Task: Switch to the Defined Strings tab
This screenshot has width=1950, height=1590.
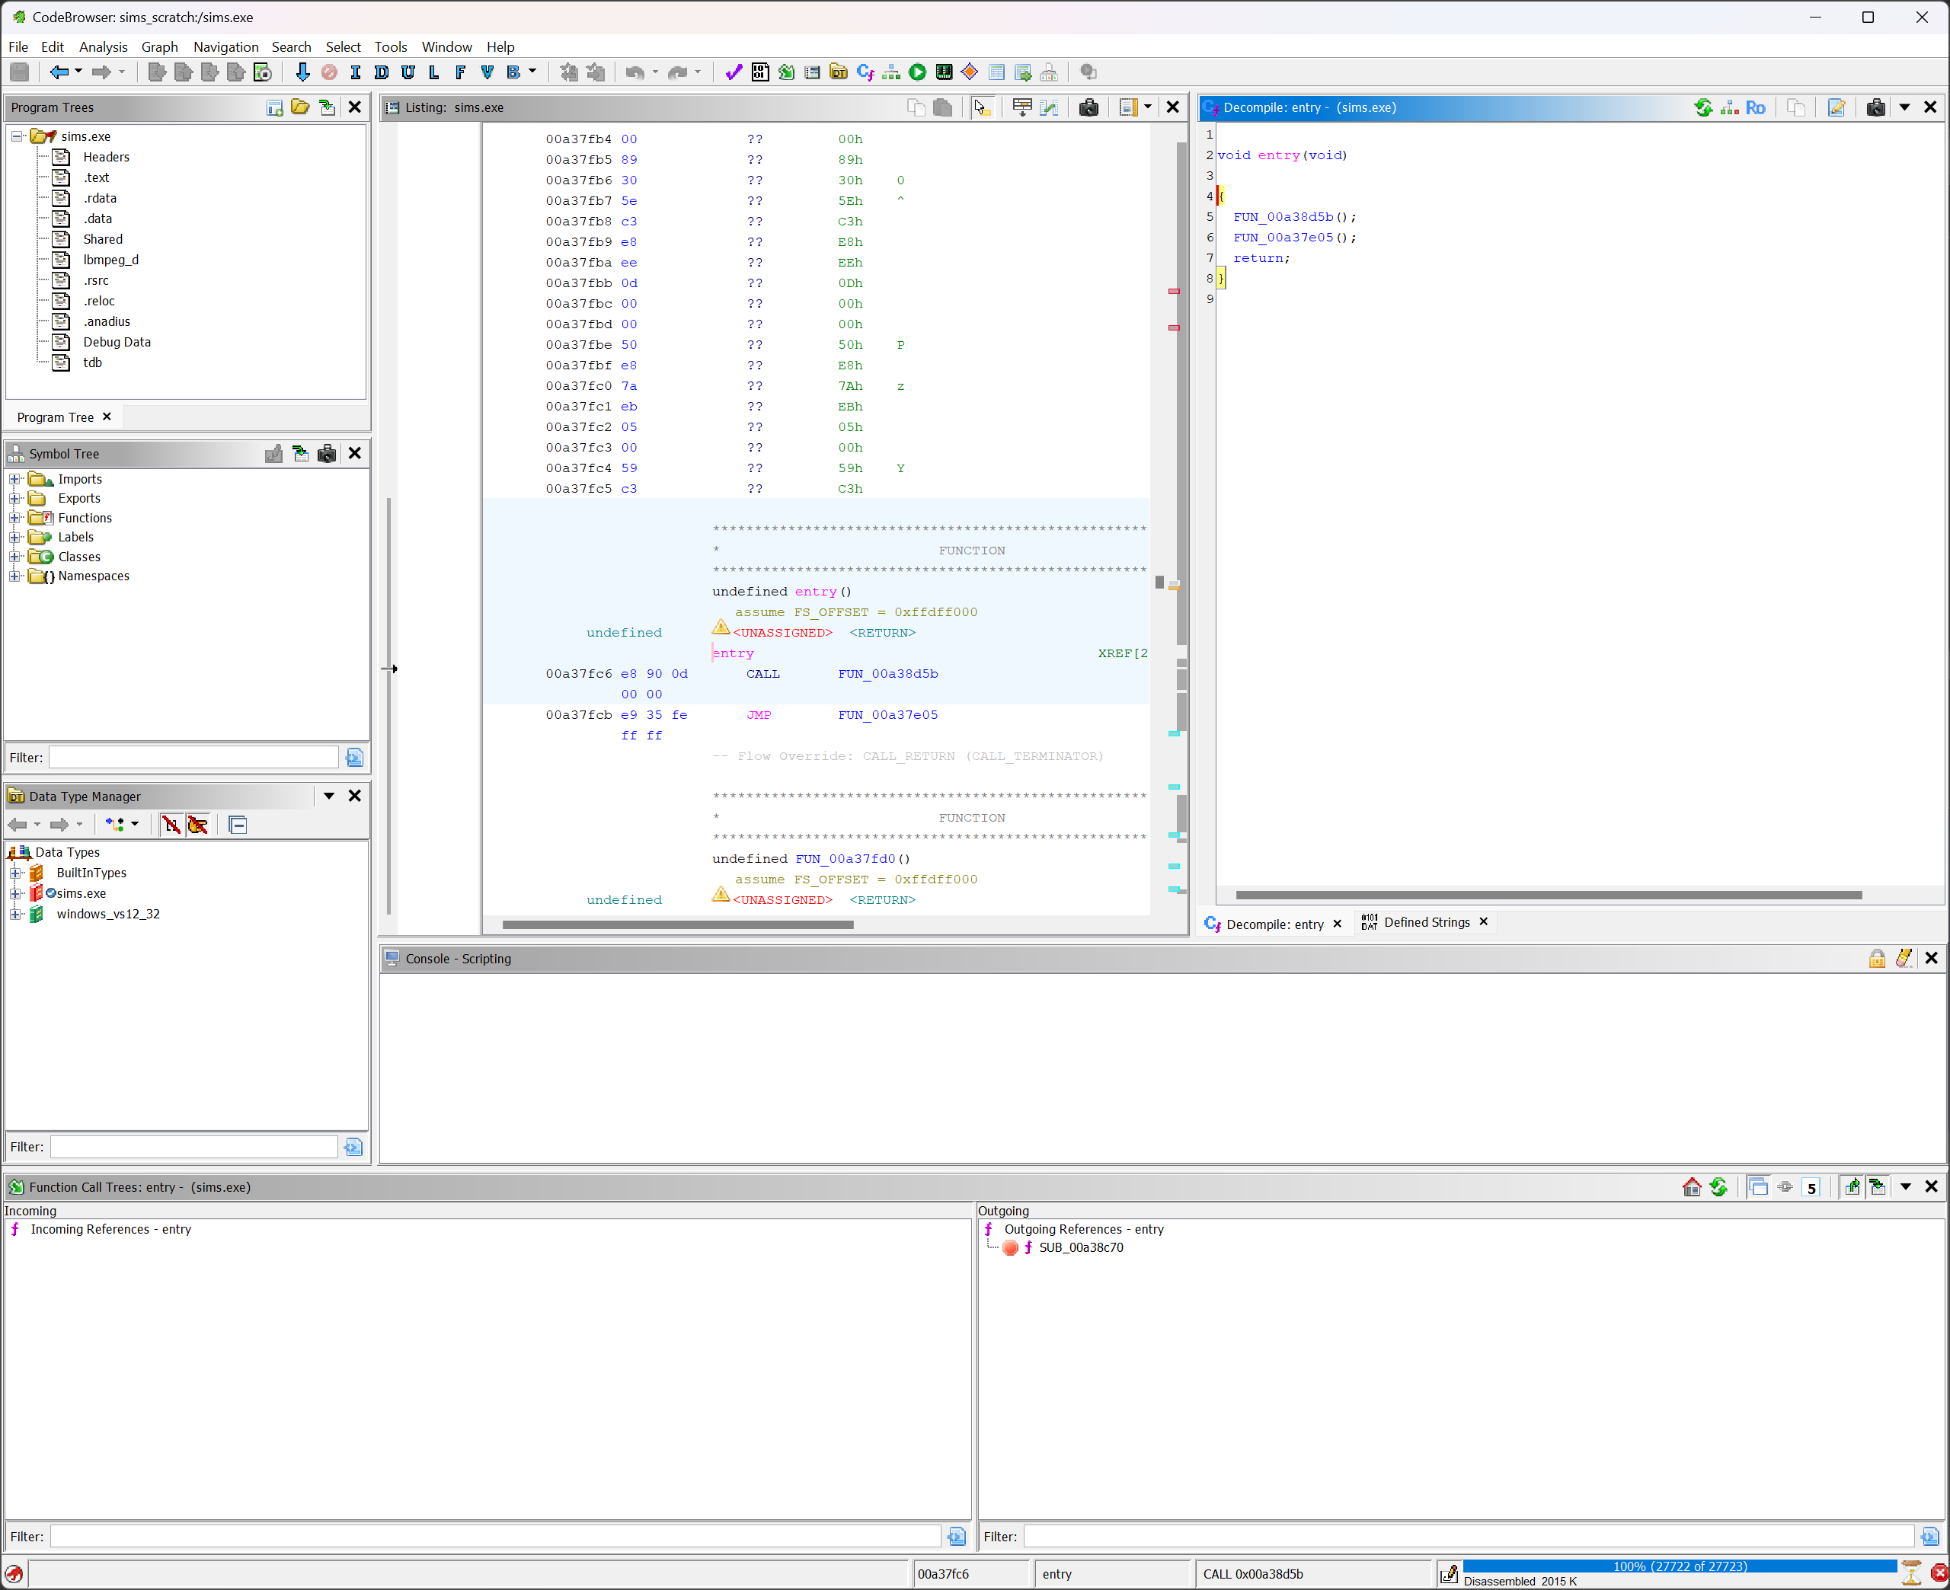Action: 1425,922
